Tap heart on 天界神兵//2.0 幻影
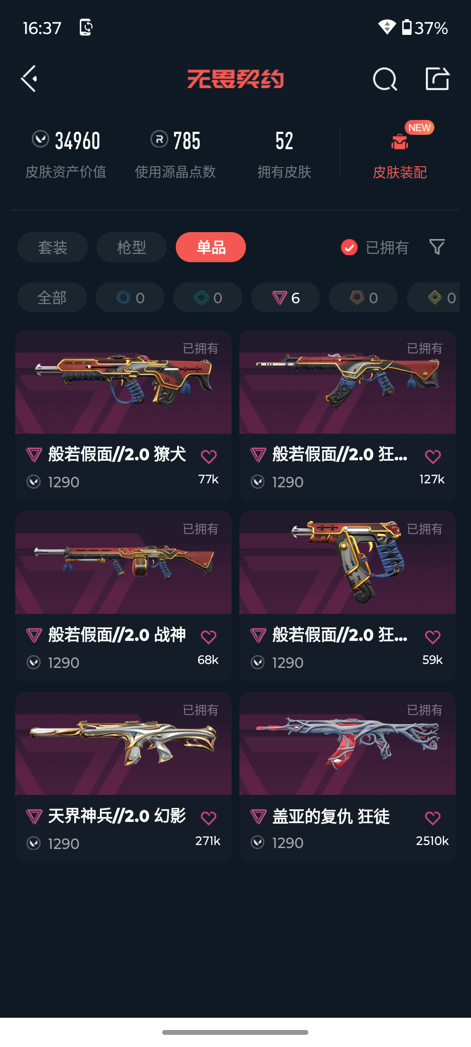The image size is (471, 1047). click(x=208, y=818)
